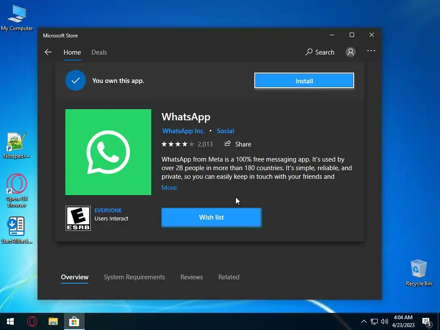Install the WhatsApp app
440x330 pixels.
pyautogui.click(x=304, y=81)
